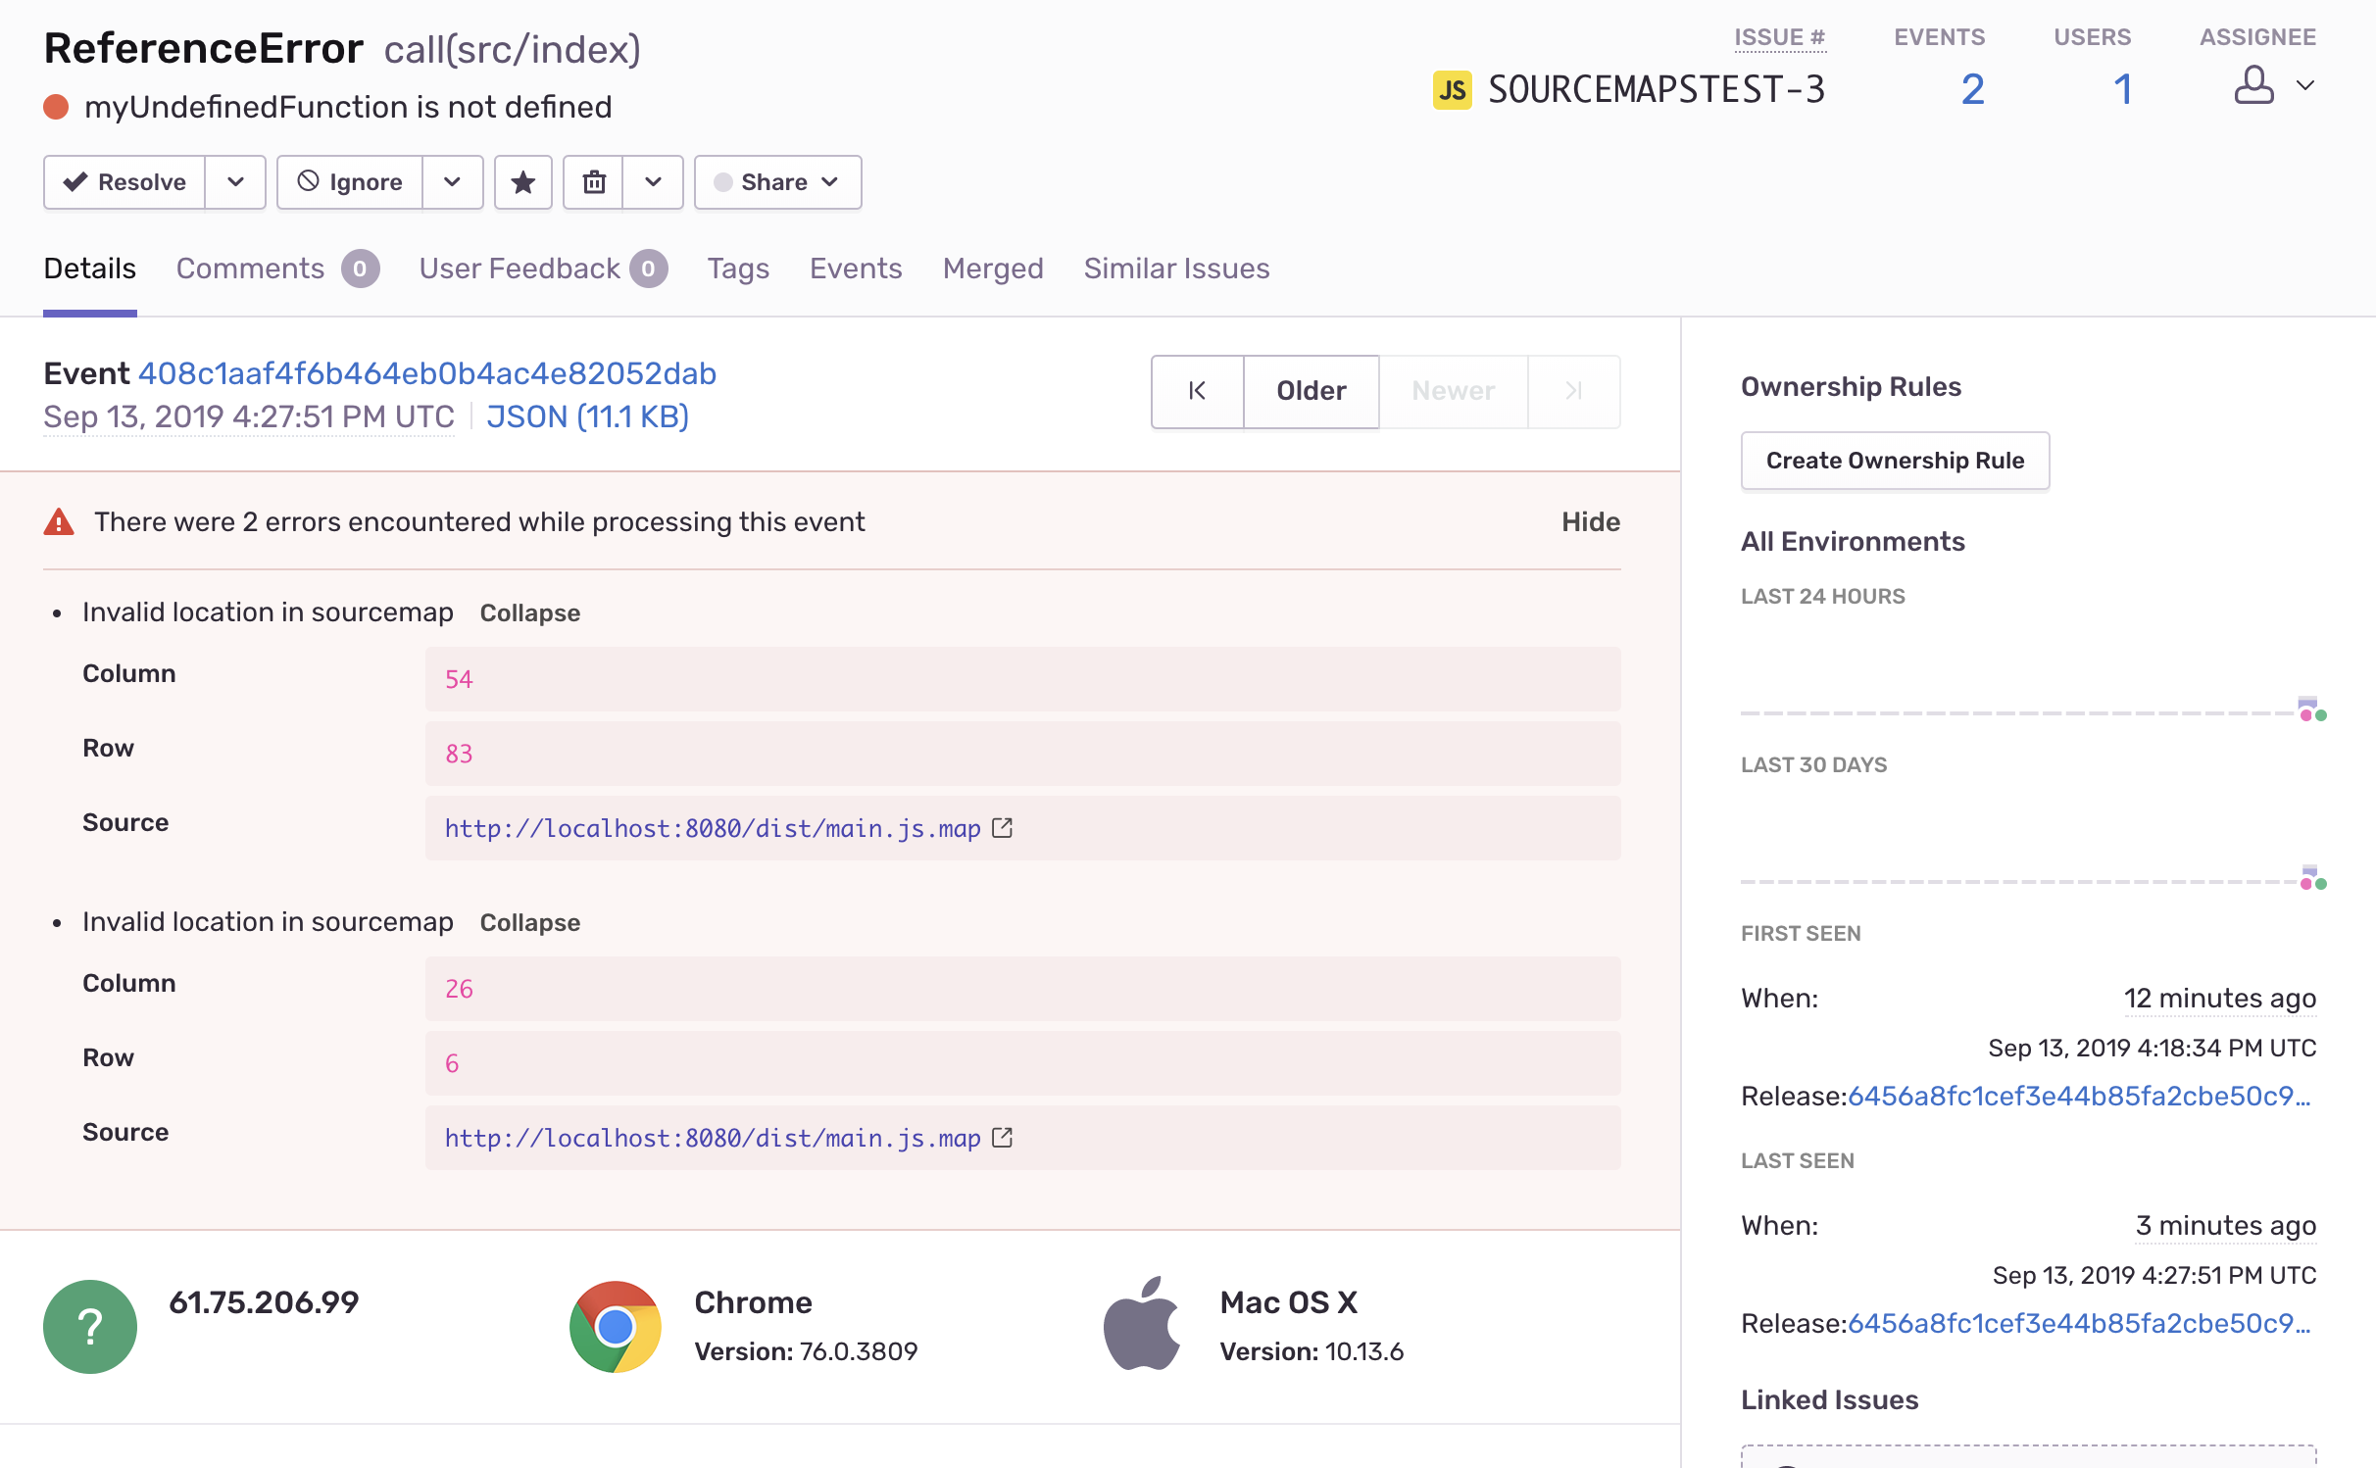Switch to the Events tab
Image resolution: width=2376 pixels, height=1468 pixels.
[x=856, y=269]
